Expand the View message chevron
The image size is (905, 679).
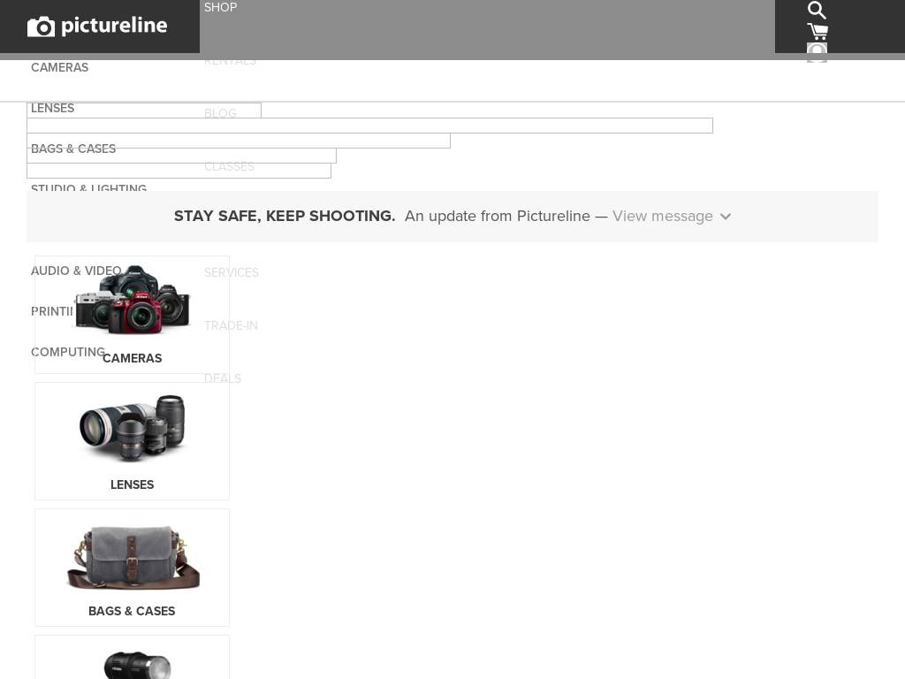726,217
